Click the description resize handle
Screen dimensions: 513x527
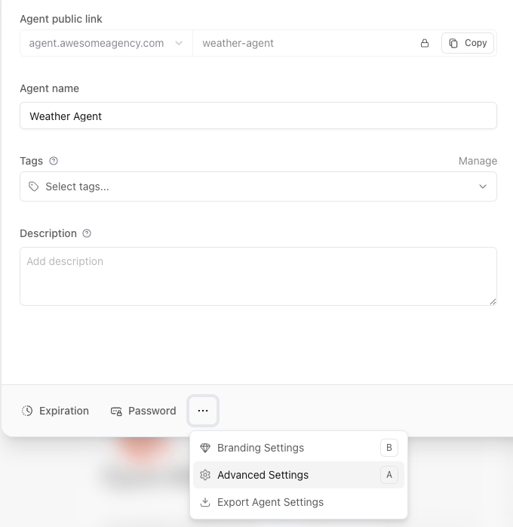(x=493, y=302)
